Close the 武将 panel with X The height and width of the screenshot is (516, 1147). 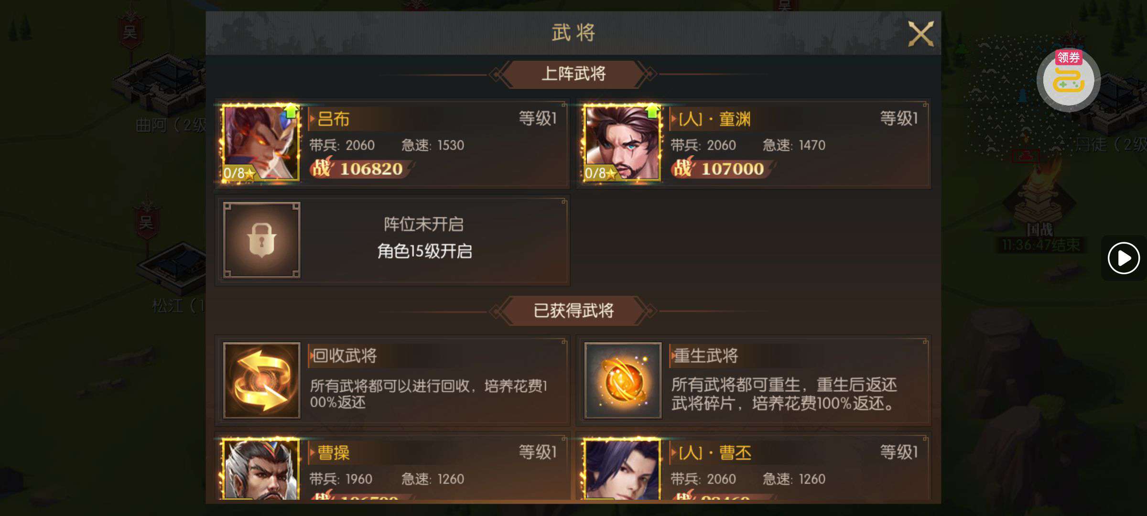920,33
